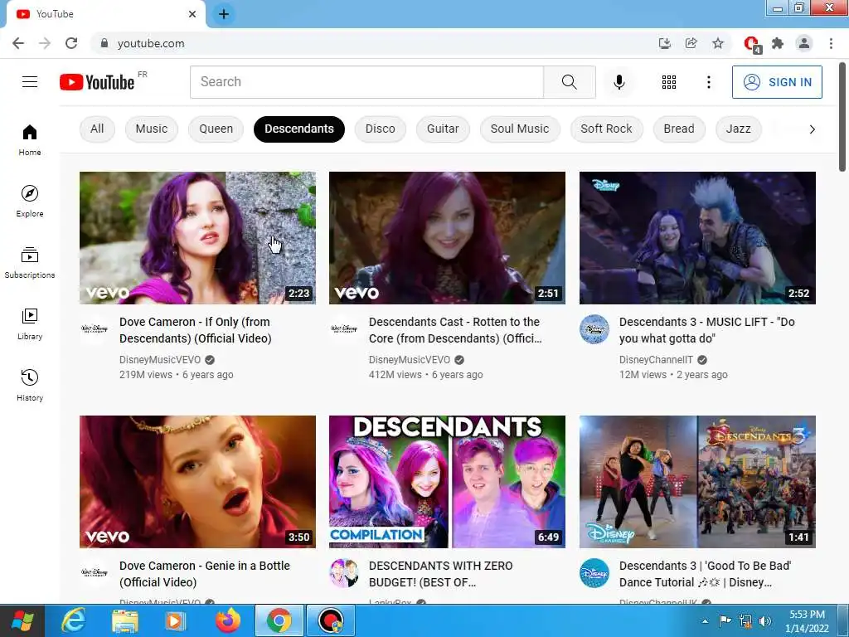Close the YouTube browser tab

[192, 14]
